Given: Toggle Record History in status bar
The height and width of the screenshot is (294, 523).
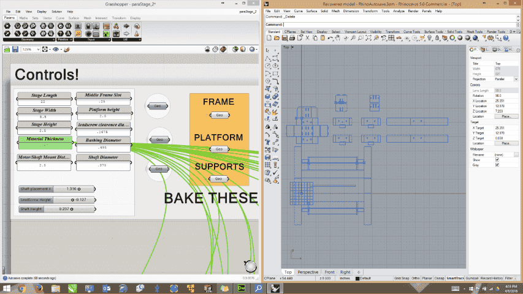Looking at the screenshot, I should 491,278.
